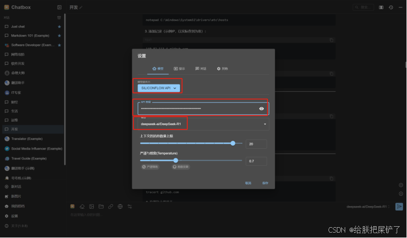The width and height of the screenshot is (407, 238).
Task: Click the orange copilot icon in input toolbar
Action: coord(73,207)
